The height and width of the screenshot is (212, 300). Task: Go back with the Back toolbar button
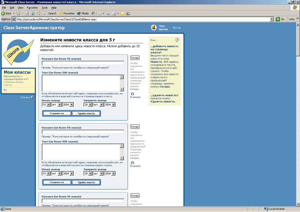click(6, 13)
